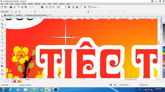The image size is (165, 92).
Task: Open the Window menu
Action: coord(62,4)
